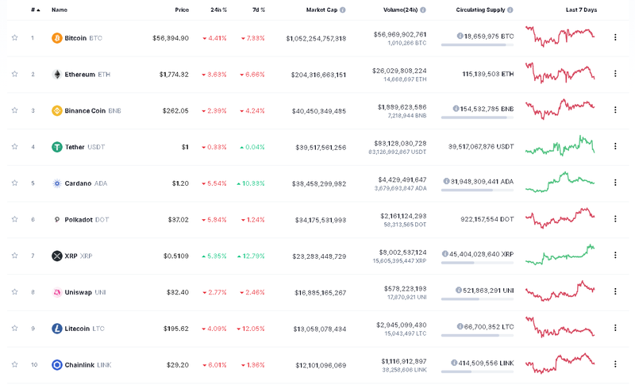
Task: Open Tether row more-options menu
Action: coord(615,146)
